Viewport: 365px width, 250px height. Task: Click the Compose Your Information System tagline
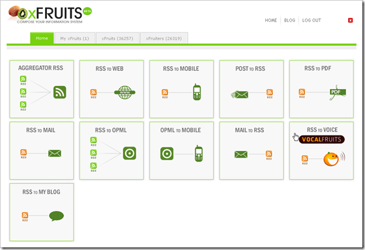(50, 22)
